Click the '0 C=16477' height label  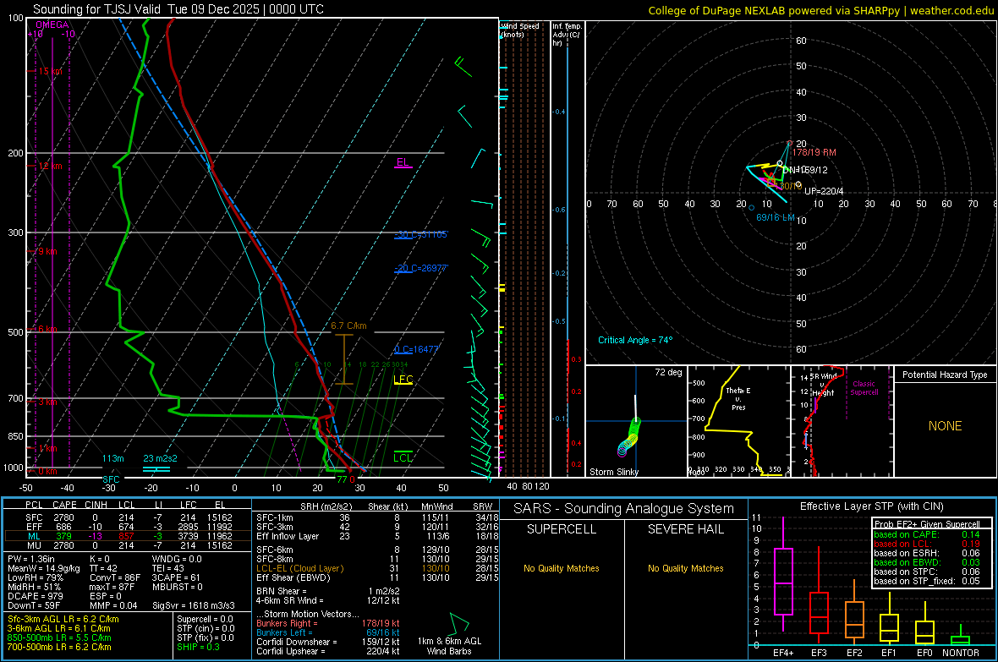click(416, 349)
